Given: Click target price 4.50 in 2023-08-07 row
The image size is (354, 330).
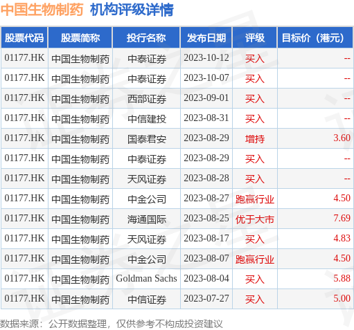Looking at the screenshot, I should click(342, 259).
